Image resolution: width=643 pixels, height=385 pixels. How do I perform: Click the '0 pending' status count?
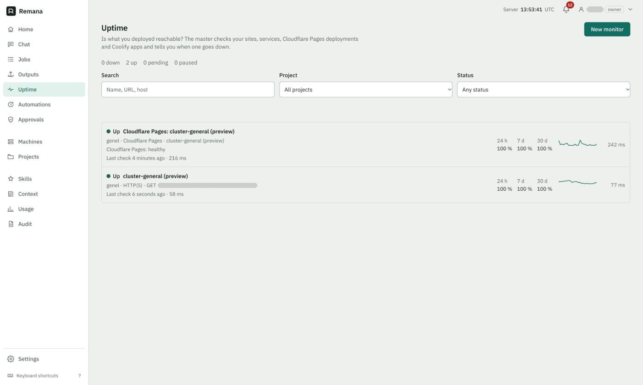click(x=155, y=63)
